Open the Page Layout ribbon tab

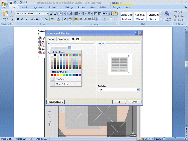38,7
